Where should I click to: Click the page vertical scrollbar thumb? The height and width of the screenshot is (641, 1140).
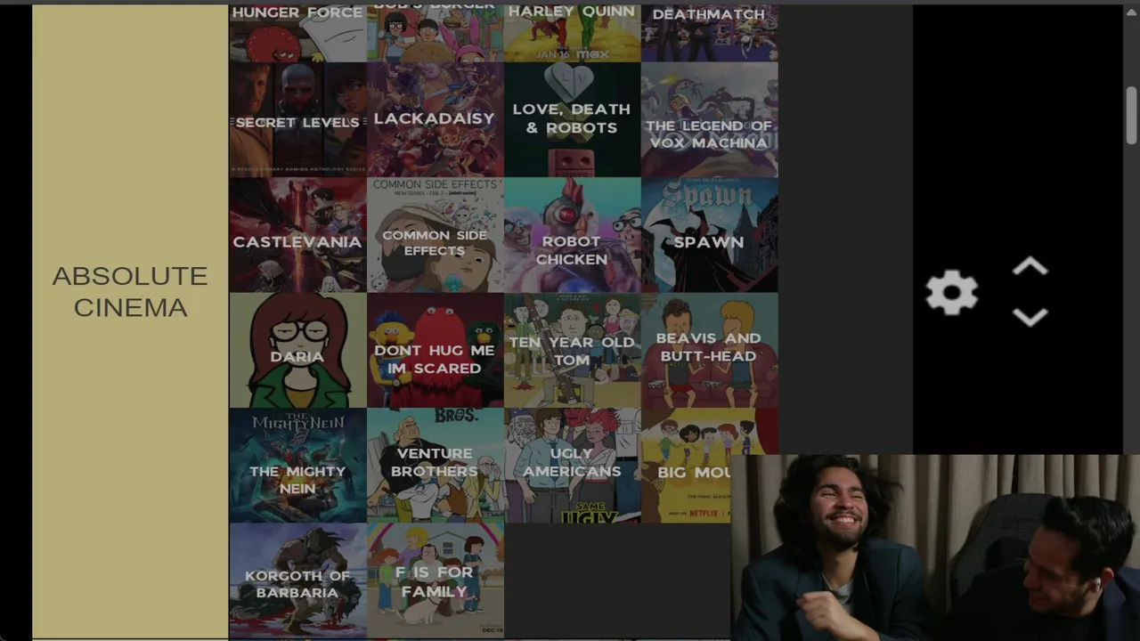pos(1132,115)
